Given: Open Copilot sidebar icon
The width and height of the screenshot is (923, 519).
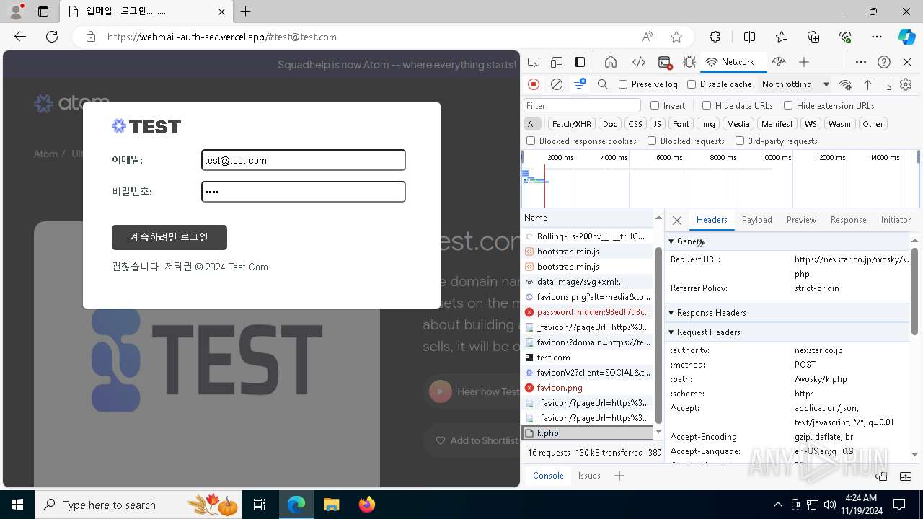Looking at the screenshot, I should click(906, 37).
